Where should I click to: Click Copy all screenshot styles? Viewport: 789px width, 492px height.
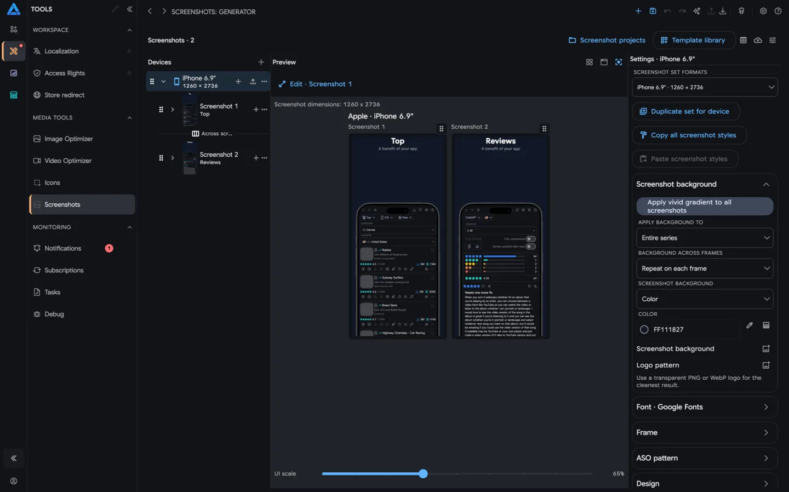tap(689, 135)
